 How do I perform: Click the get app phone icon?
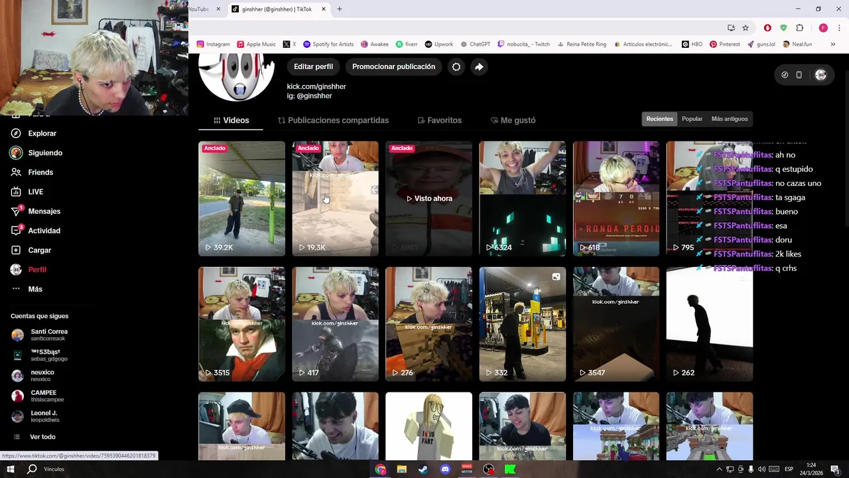[799, 75]
